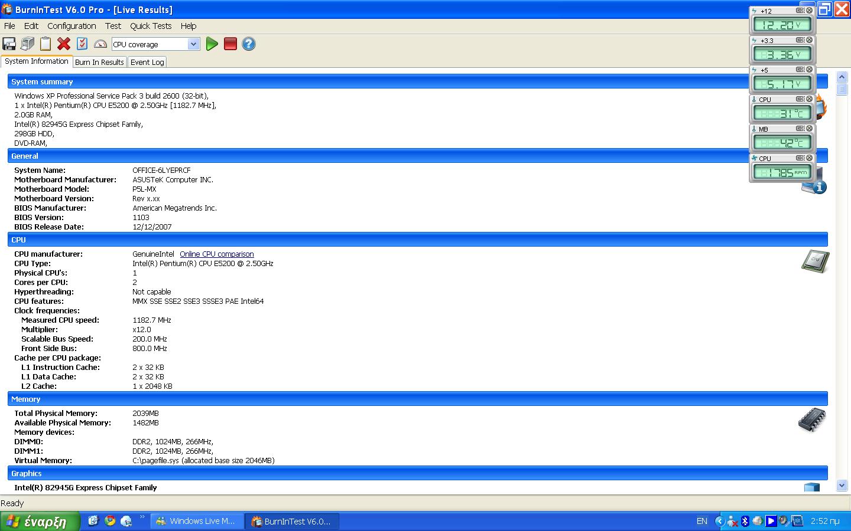Close the CPU temperature gadget
Image resolution: width=851 pixels, height=531 pixels.
point(810,99)
